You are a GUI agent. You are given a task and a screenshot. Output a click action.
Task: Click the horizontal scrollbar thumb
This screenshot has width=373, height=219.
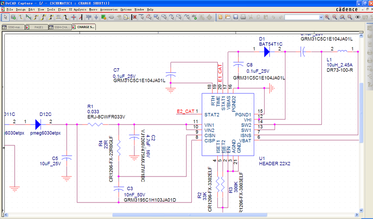point(190,215)
